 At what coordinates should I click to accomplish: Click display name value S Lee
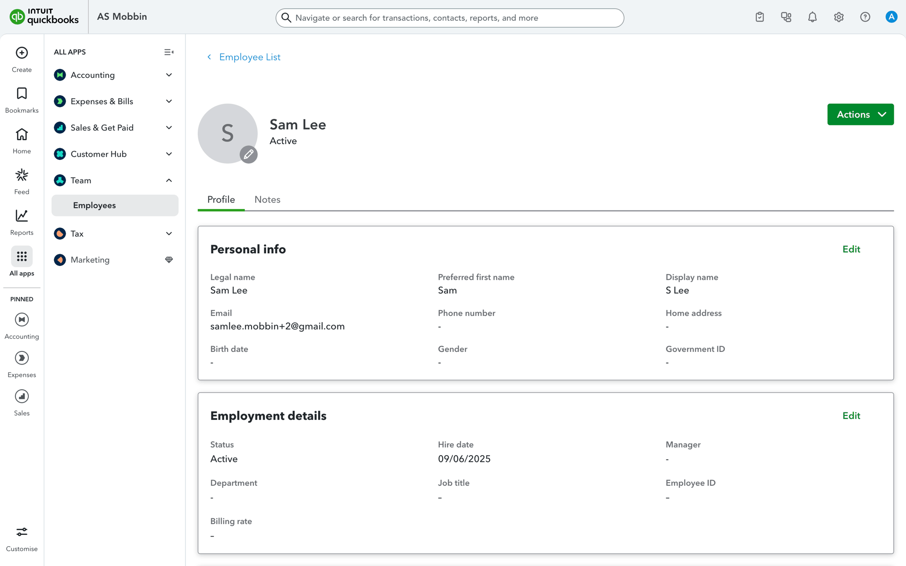(x=677, y=291)
